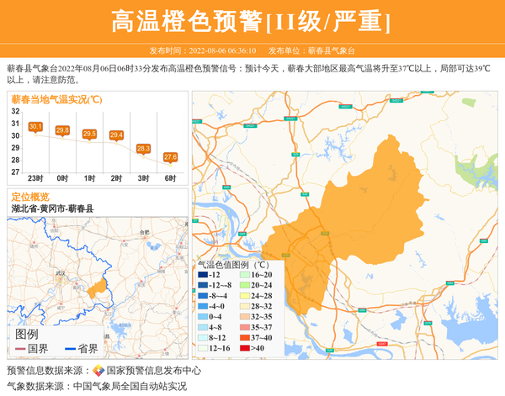Select the -12 dark blue swatch

tap(202, 275)
